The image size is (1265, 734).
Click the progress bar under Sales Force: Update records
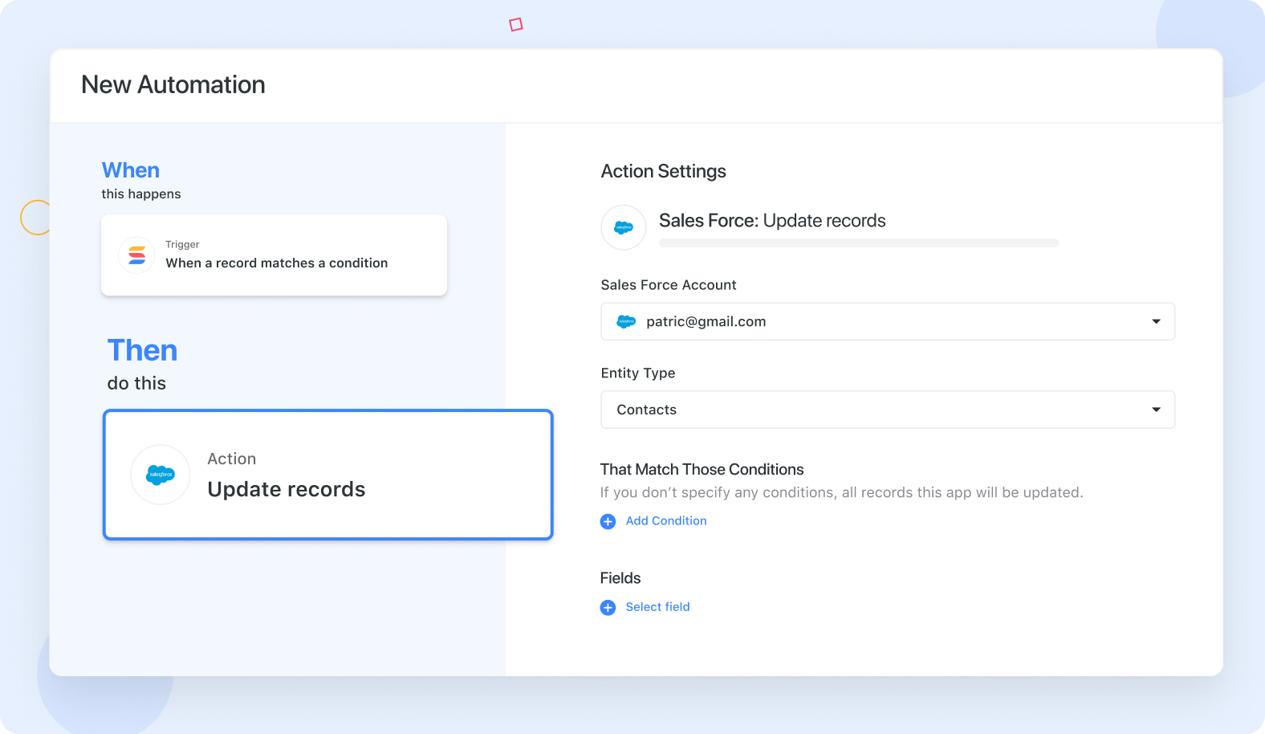point(859,243)
